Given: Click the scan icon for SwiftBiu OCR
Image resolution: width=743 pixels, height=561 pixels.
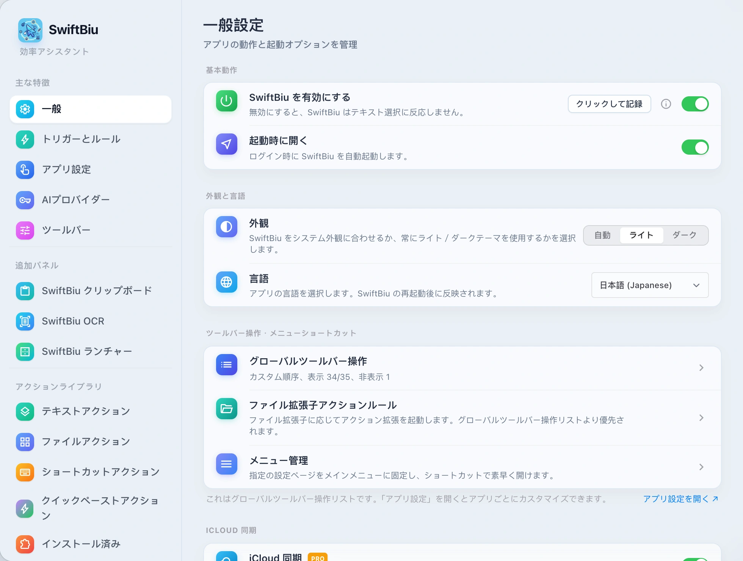Looking at the screenshot, I should pos(25,321).
